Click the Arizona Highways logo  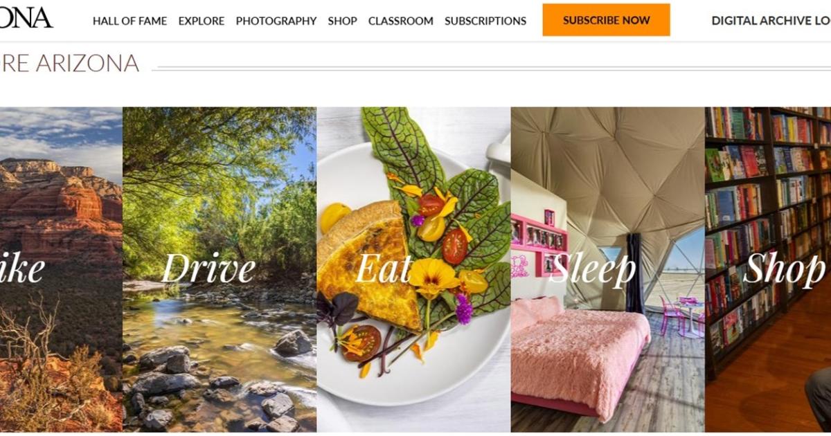tap(26, 18)
